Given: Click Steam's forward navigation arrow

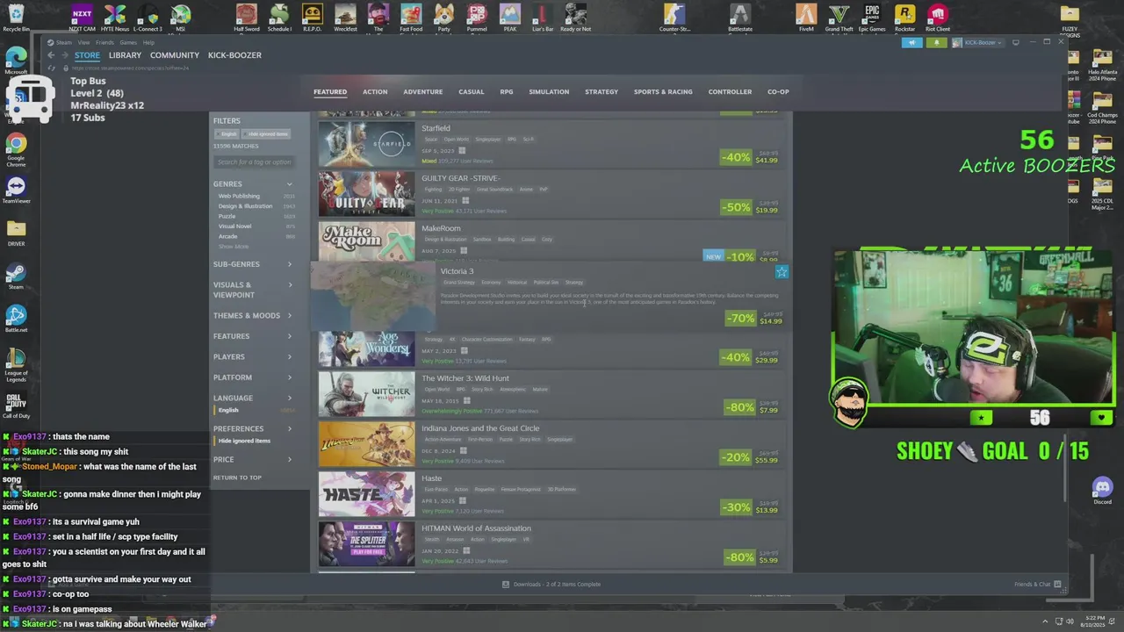Looking at the screenshot, I should point(64,54).
